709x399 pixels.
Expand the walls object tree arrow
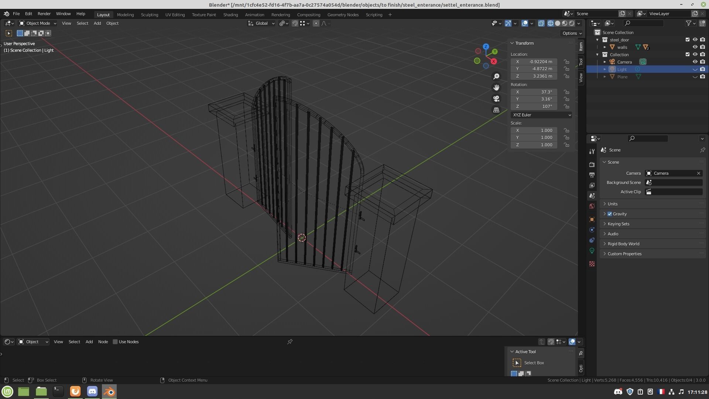click(604, 47)
